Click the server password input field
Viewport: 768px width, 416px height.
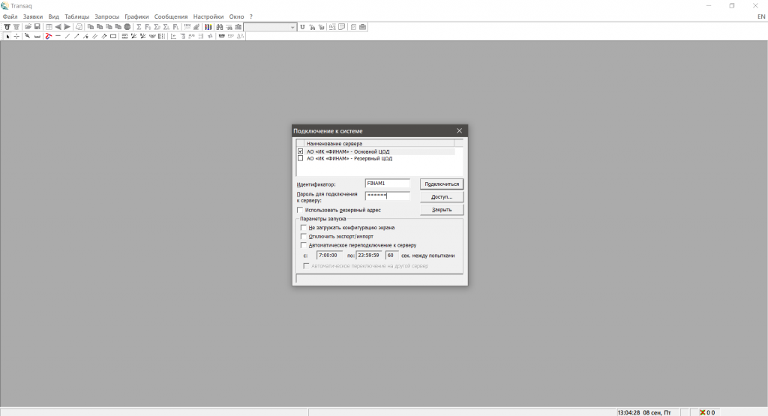(387, 196)
